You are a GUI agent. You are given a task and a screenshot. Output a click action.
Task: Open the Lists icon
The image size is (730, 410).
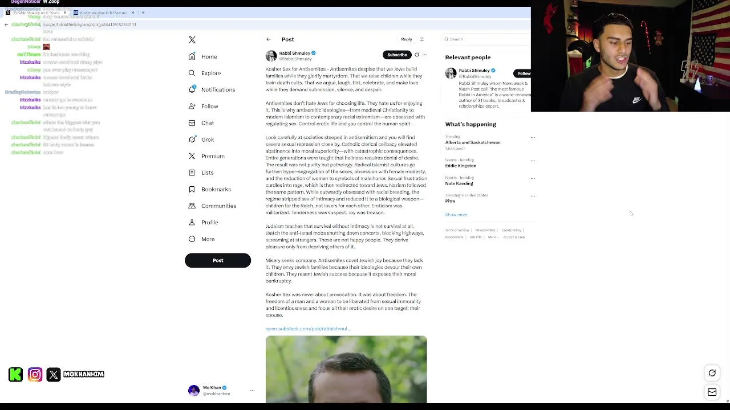click(x=192, y=173)
